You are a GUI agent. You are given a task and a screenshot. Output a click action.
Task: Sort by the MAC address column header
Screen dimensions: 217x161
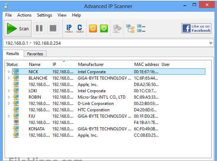[x=146, y=64]
